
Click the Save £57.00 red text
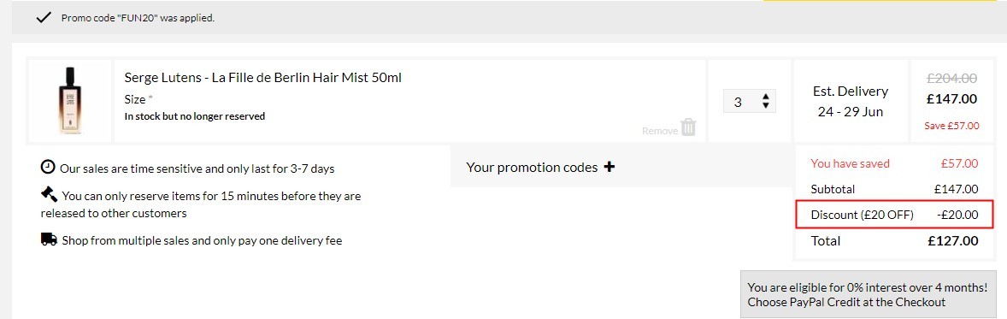tap(951, 126)
